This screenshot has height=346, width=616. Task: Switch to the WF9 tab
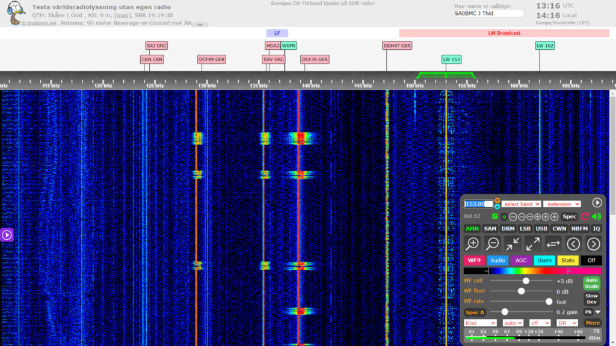[x=474, y=260]
